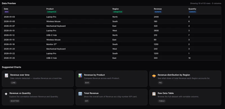Click the quantity value 7

tap(189, 35)
